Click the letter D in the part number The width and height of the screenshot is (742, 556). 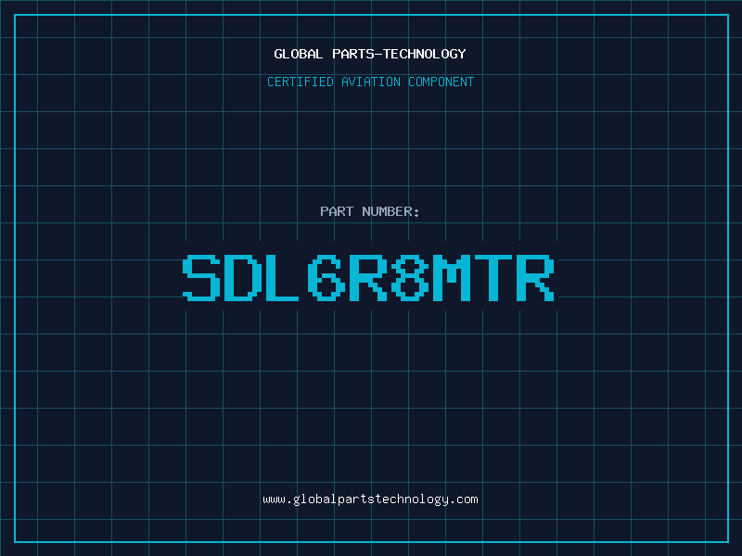point(244,278)
